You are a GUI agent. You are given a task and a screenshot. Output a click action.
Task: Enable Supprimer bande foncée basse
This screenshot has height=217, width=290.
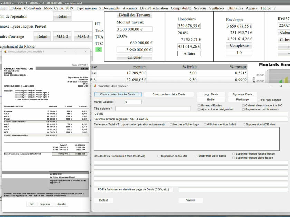(234, 154)
